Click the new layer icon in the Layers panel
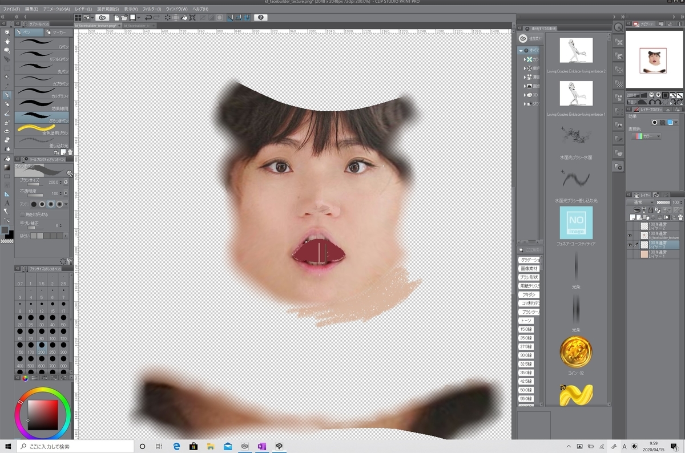This screenshot has width=685, height=453. click(x=632, y=217)
